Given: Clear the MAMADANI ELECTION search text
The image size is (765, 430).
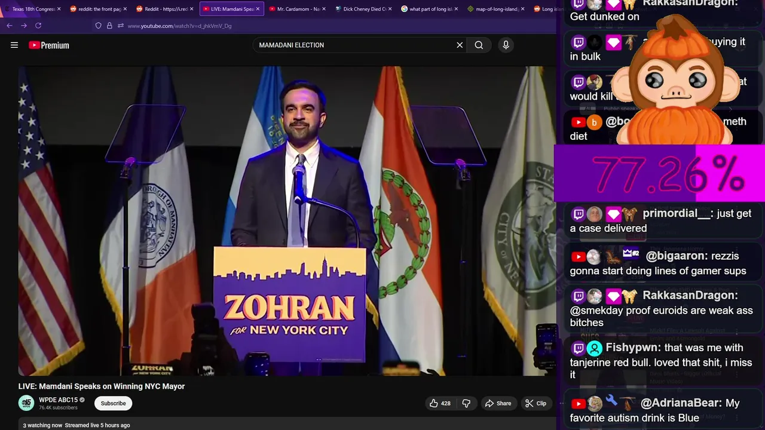Looking at the screenshot, I should coord(460,45).
